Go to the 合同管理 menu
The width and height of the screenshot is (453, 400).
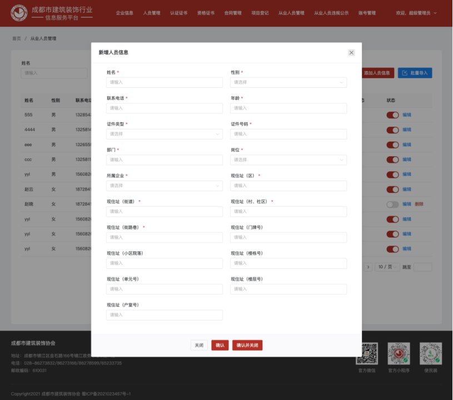coord(233,13)
